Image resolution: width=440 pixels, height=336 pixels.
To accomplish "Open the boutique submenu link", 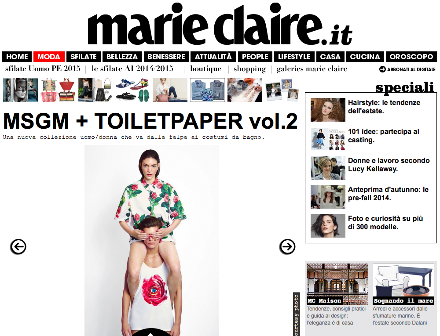I will click(x=205, y=69).
